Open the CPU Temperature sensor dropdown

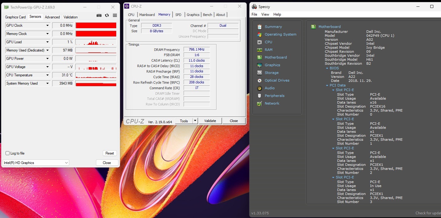[48, 75]
